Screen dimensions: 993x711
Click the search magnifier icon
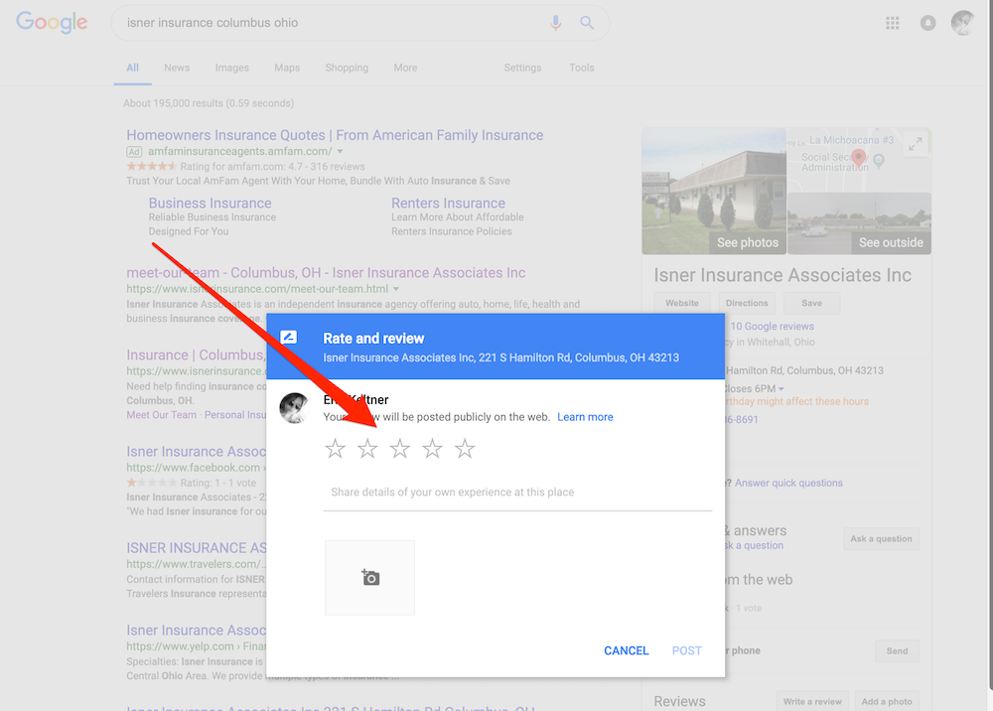(587, 23)
